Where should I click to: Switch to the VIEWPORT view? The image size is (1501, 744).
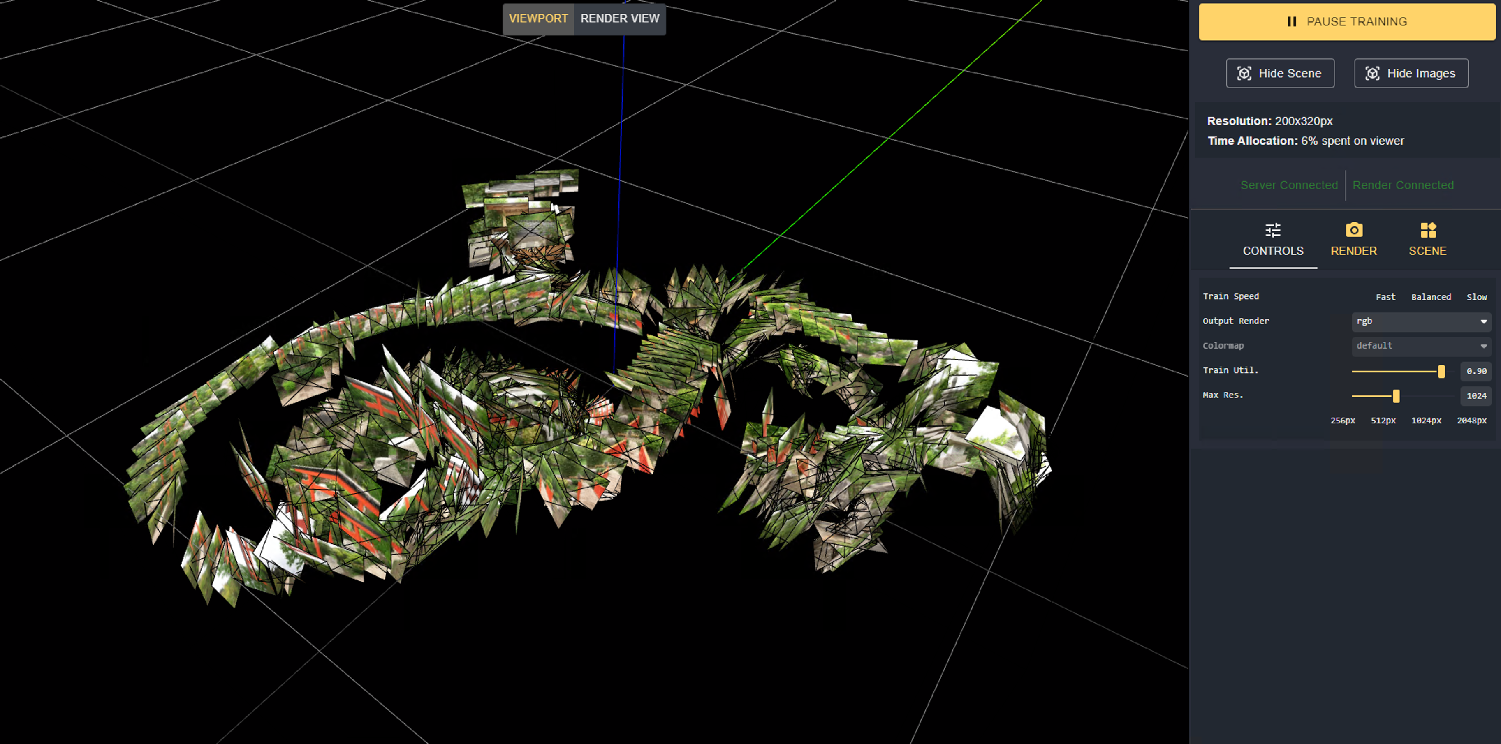tap(538, 18)
